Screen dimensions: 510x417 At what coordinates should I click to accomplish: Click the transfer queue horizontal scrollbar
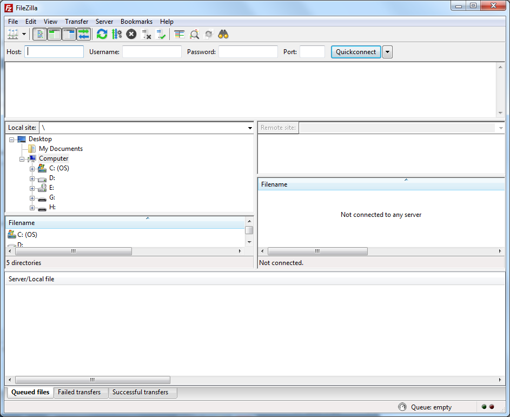click(92, 380)
